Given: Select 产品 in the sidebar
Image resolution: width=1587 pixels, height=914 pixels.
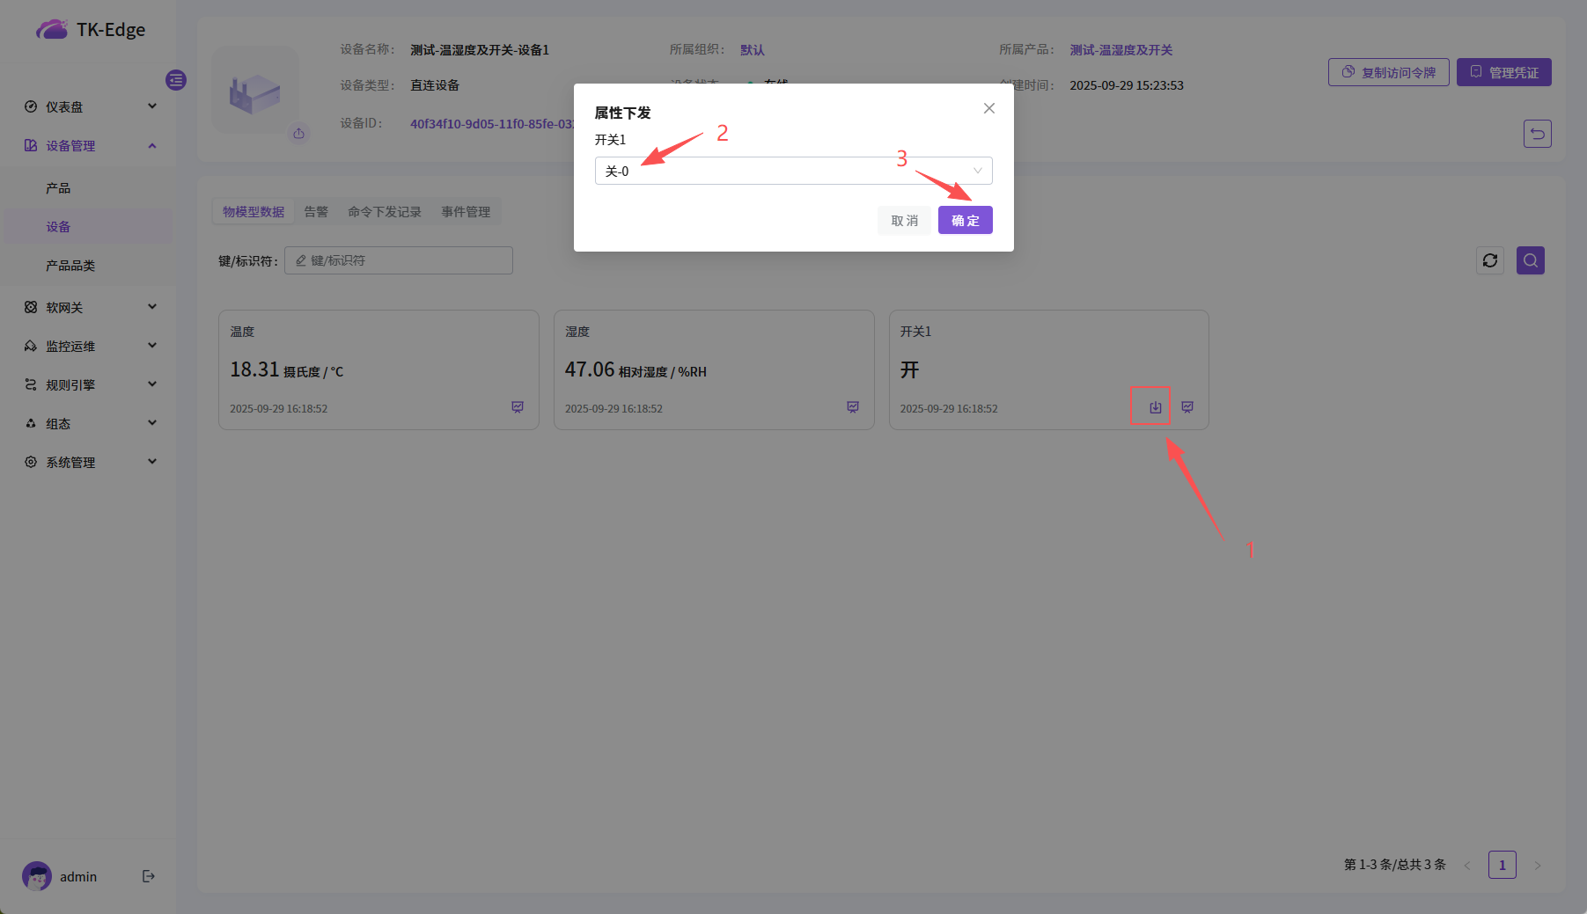Looking at the screenshot, I should [x=58, y=188].
